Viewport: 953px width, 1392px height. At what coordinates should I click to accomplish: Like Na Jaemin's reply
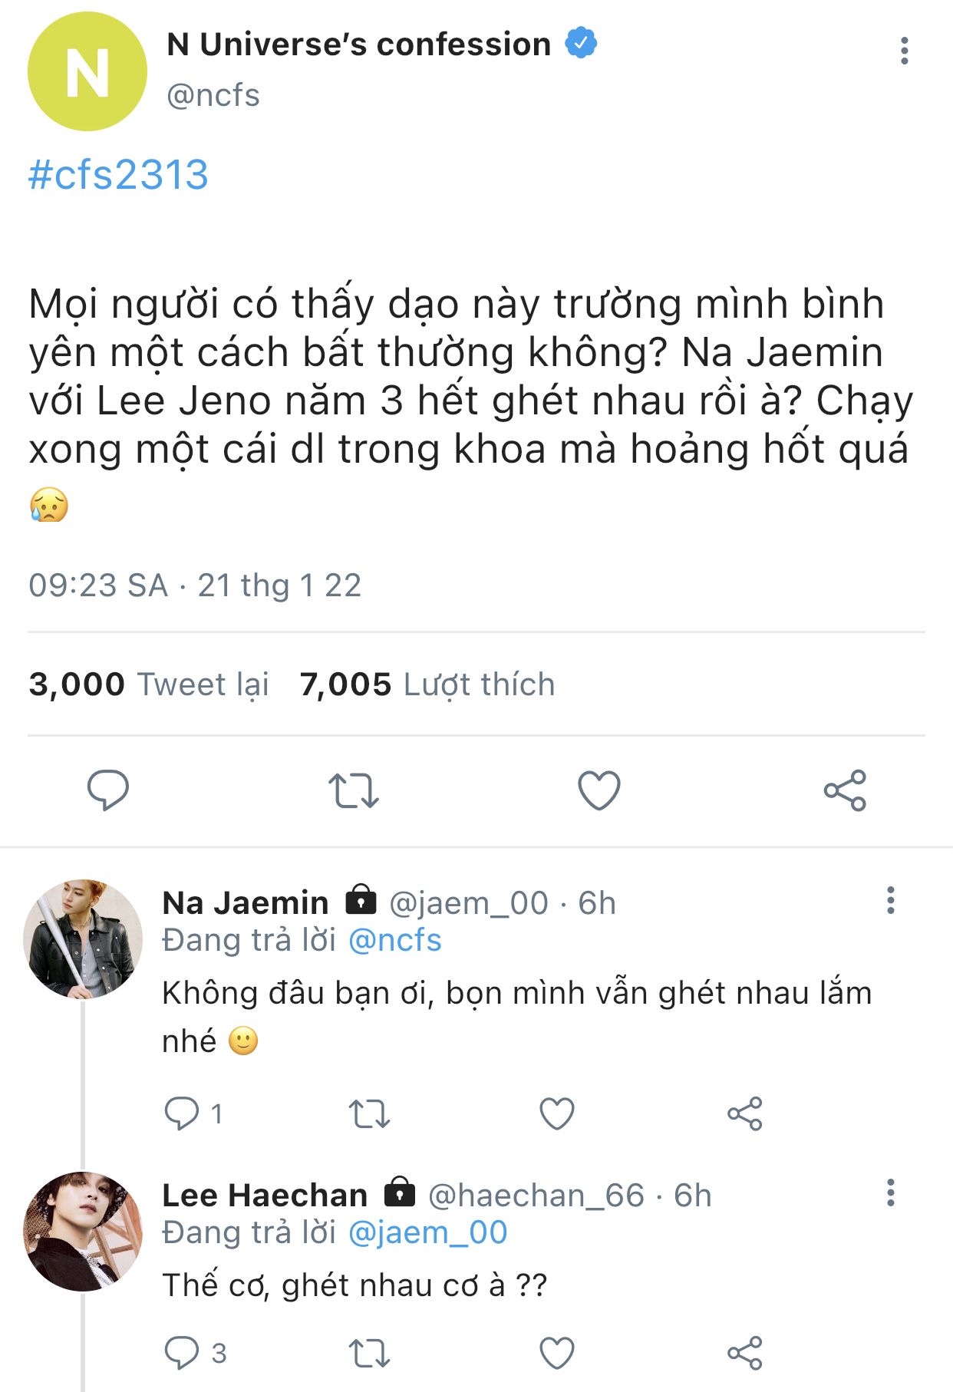point(557,1113)
